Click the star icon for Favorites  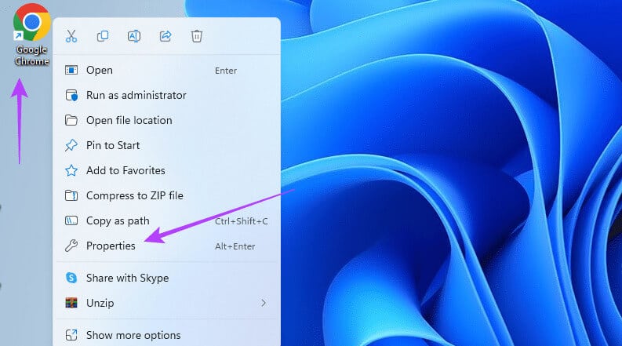[x=71, y=170]
